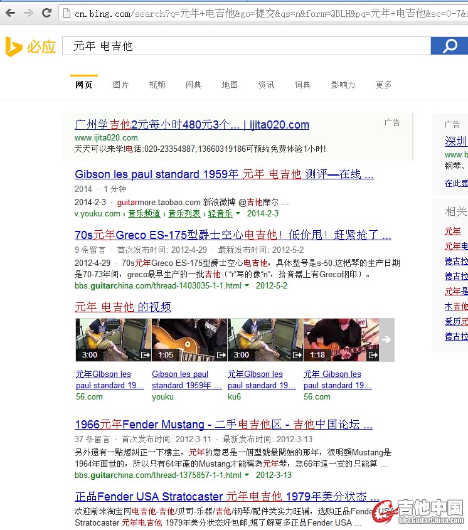Click the bbs.guitarchina.com/thread-1403035 URL

158,286
